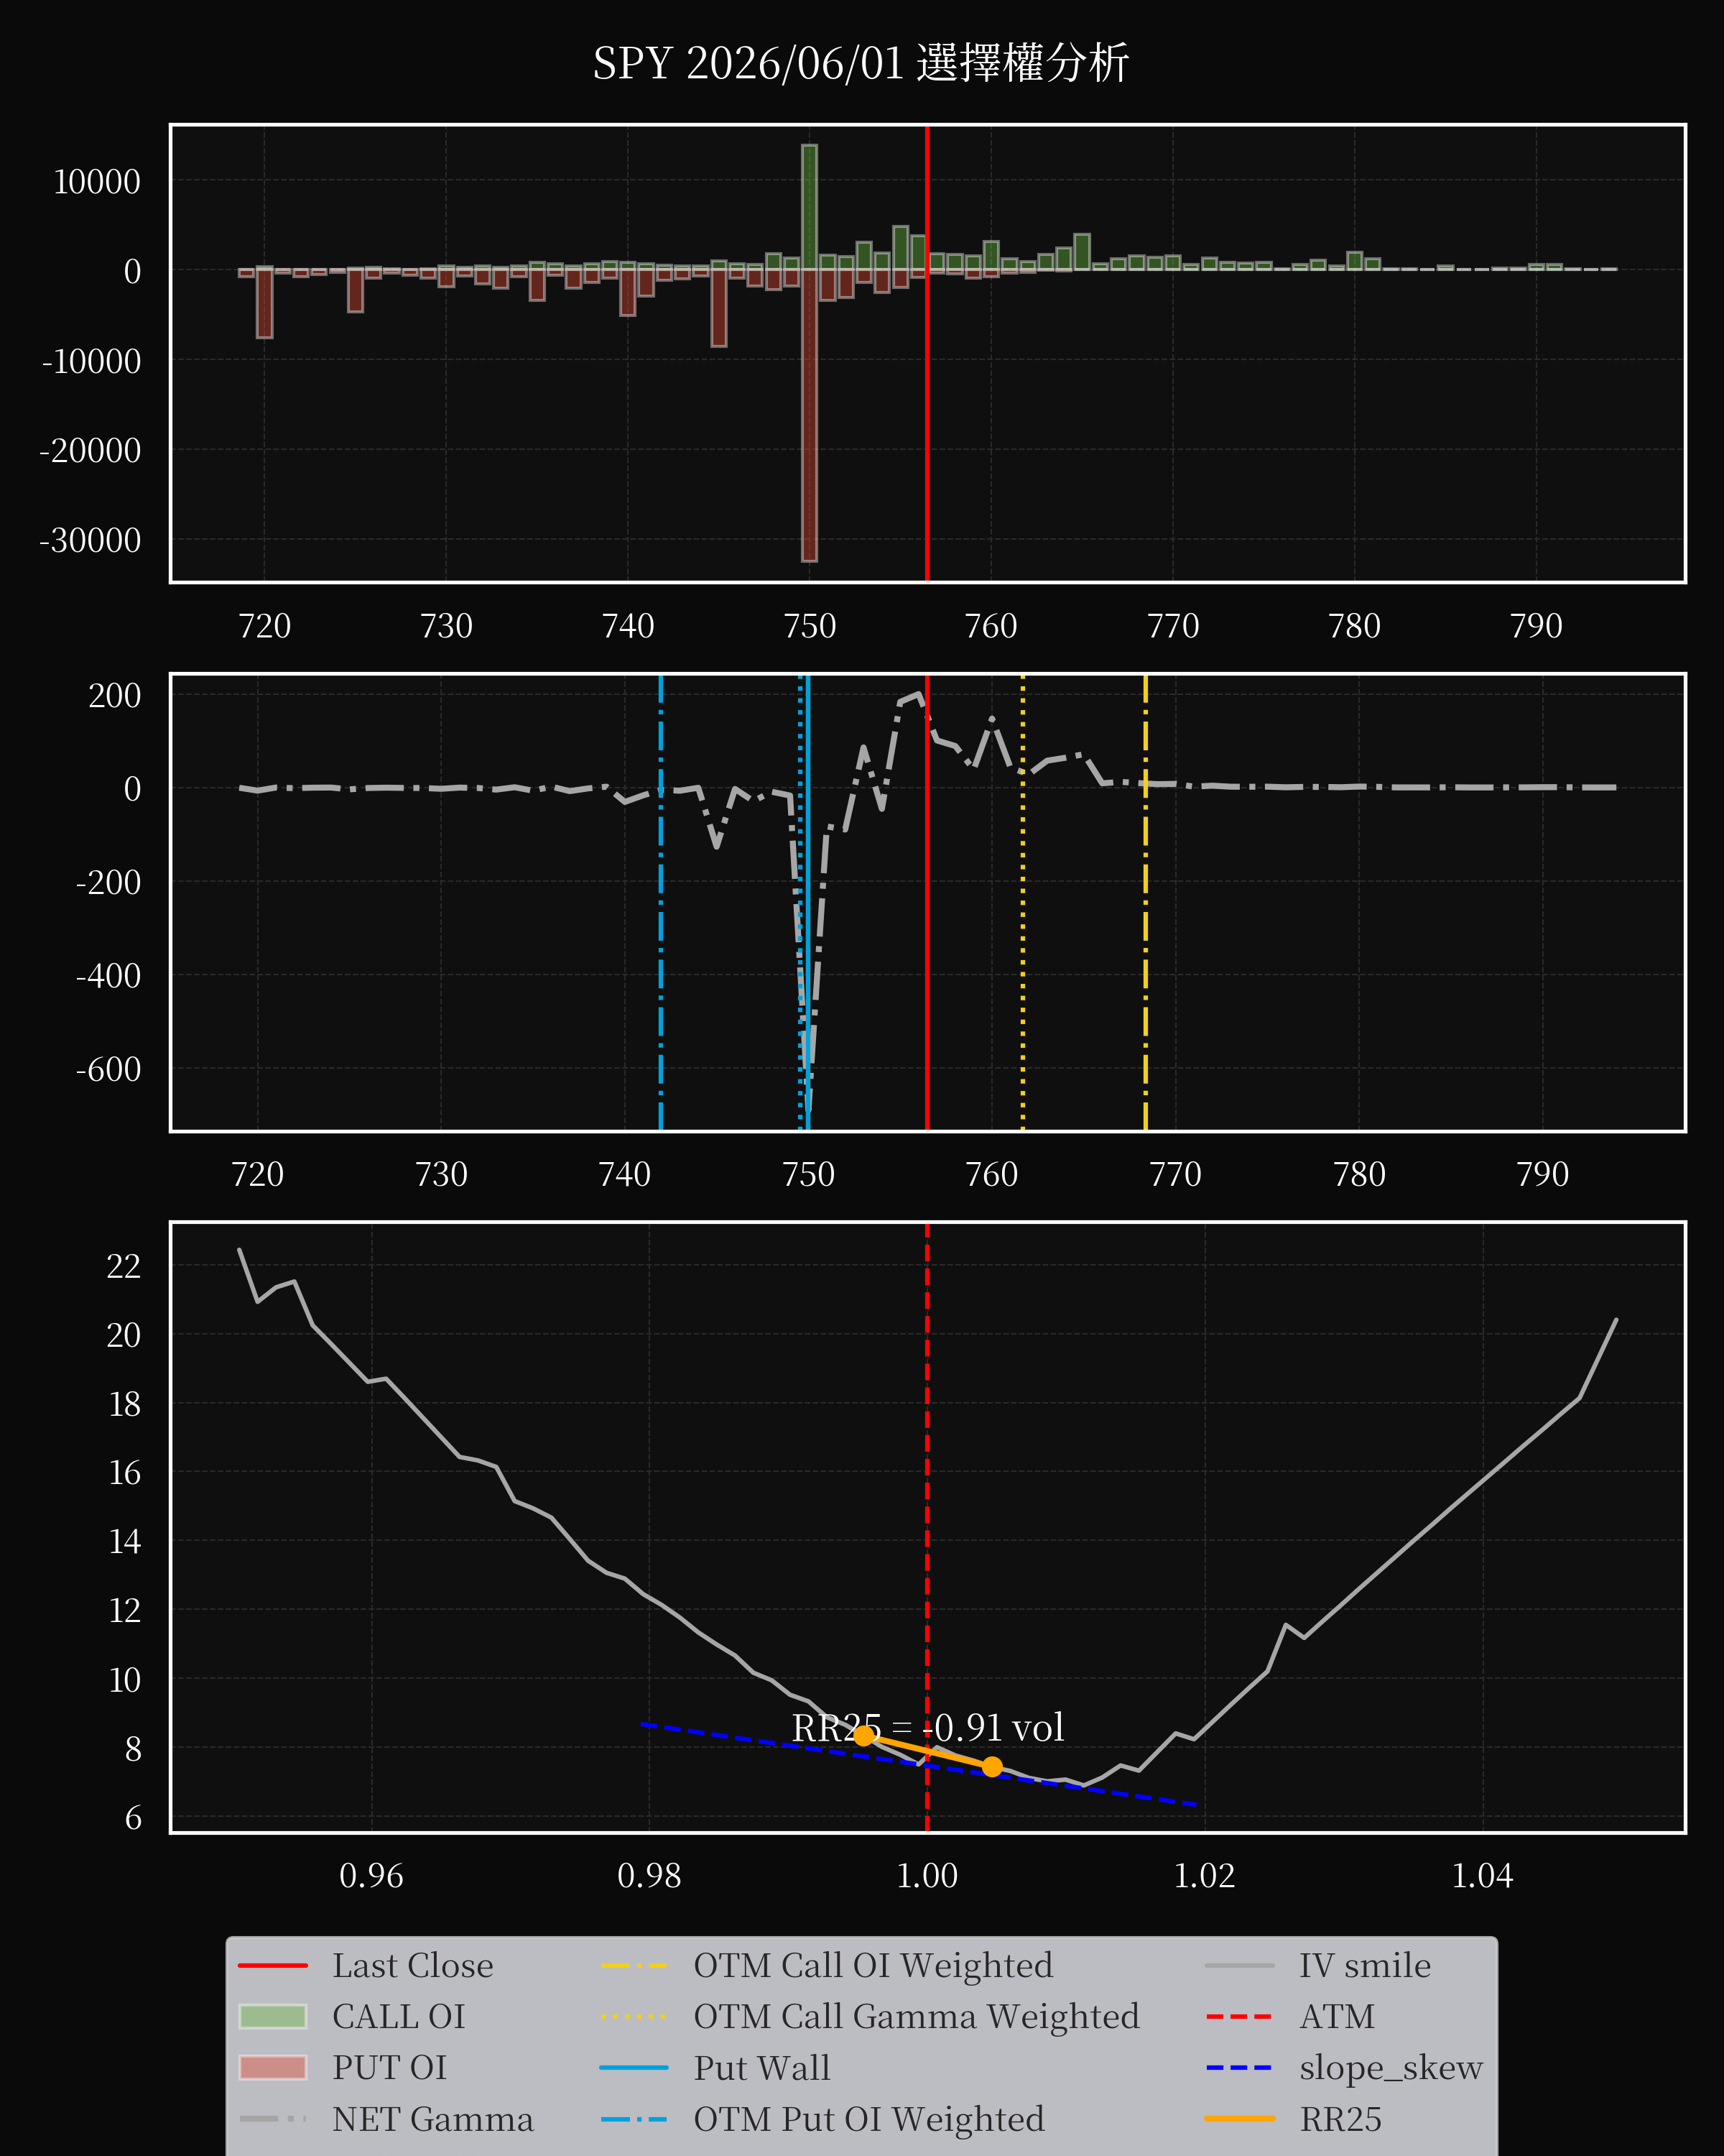Click the '770' x-axis label of gamma chart
Image resolution: width=1724 pixels, height=2156 pixels.
[1175, 1174]
